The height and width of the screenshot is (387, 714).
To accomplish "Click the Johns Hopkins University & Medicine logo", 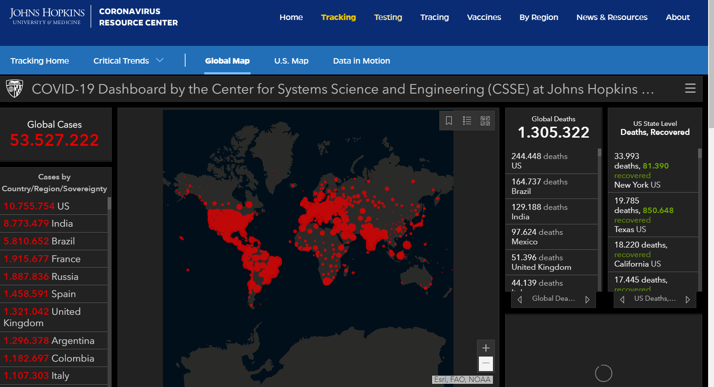I will [47, 16].
